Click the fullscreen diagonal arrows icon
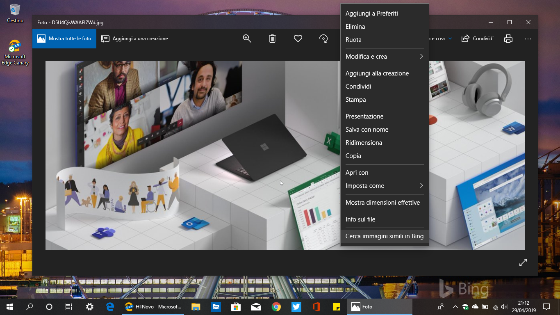560x315 pixels. (523, 262)
